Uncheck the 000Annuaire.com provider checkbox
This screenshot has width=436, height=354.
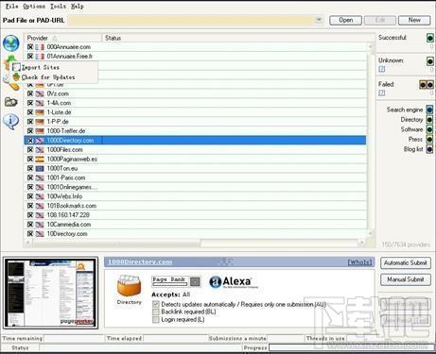[x=30, y=47]
